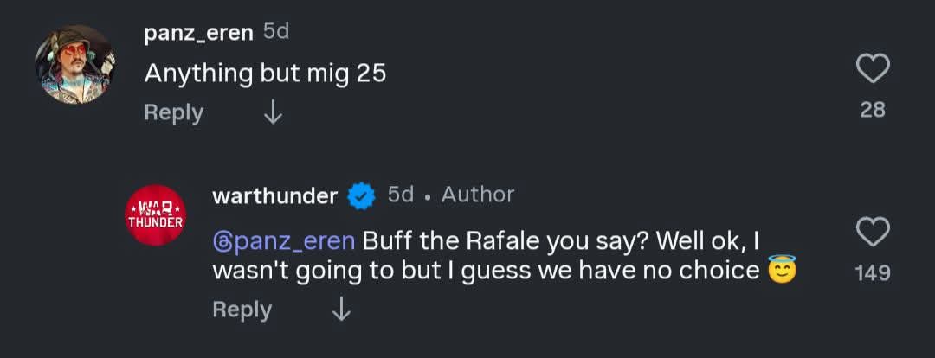
Task: Like warthunder's reply with the heart
Action: tap(872, 232)
